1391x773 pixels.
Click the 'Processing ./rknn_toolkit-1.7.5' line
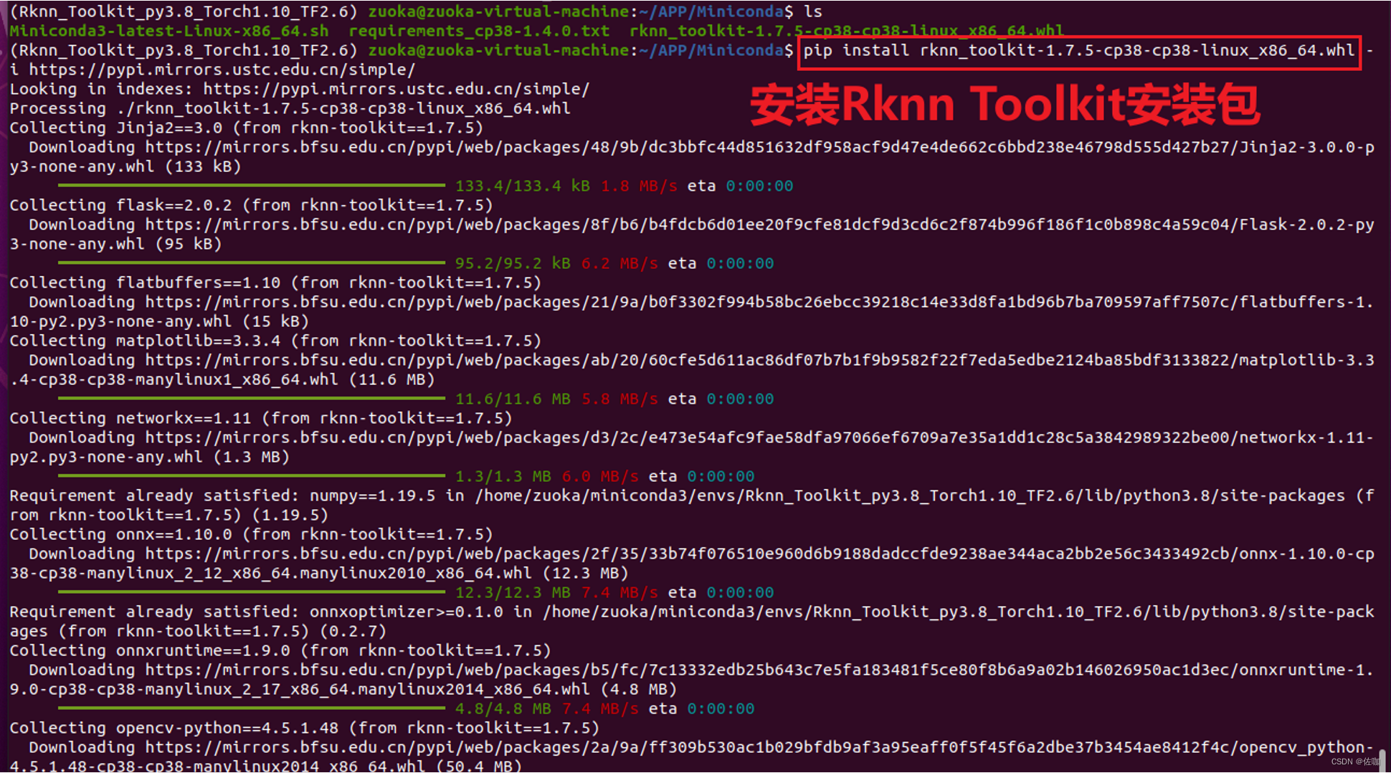[x=290, y=108]
